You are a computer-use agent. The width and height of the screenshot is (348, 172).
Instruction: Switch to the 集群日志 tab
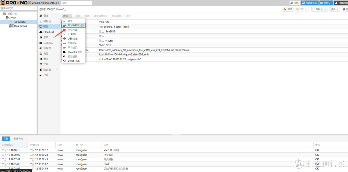pos(18,139)
